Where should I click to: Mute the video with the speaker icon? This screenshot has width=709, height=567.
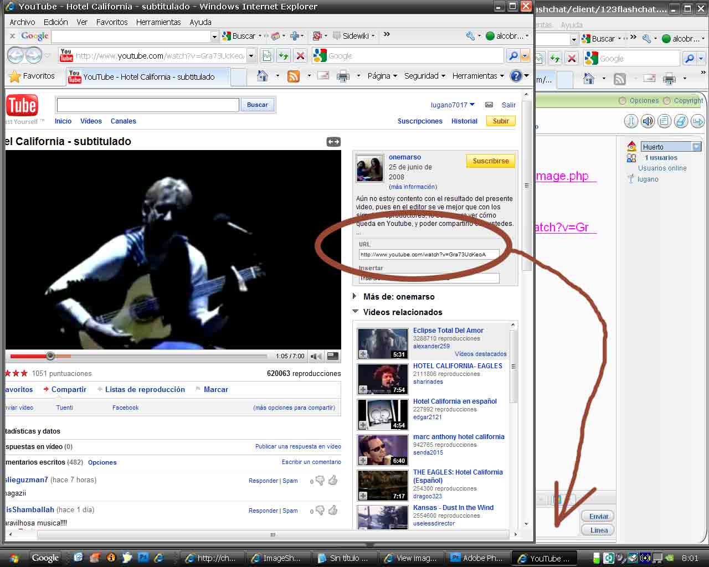316,356
